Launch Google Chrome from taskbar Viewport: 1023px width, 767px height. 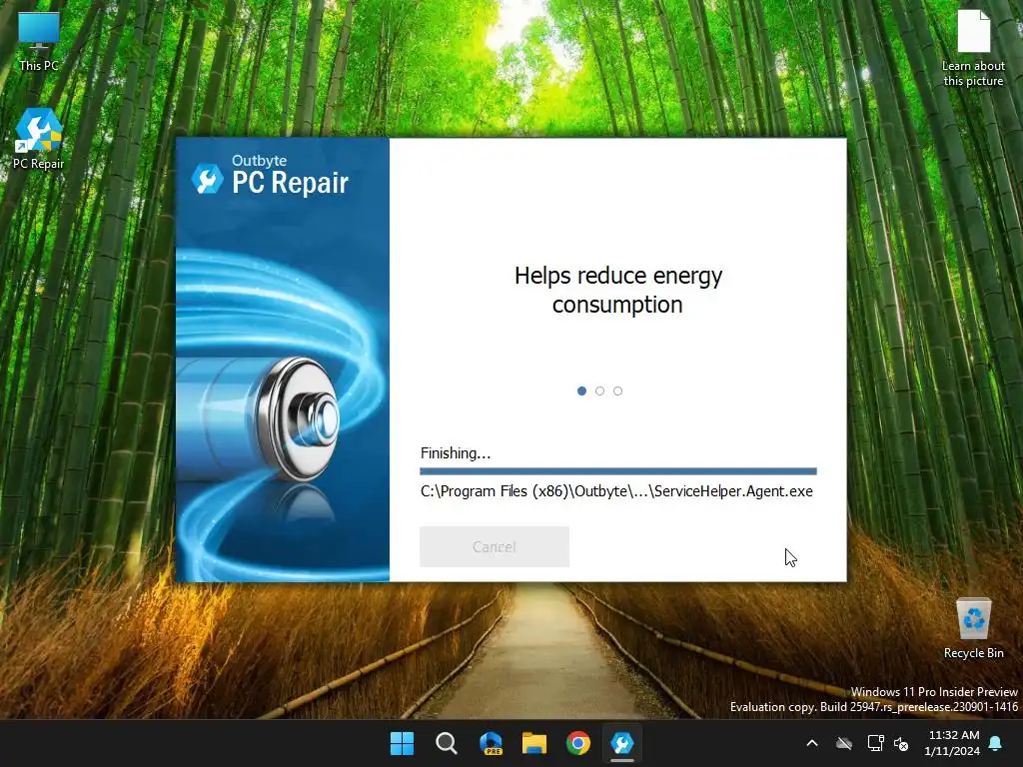(578, 743)
